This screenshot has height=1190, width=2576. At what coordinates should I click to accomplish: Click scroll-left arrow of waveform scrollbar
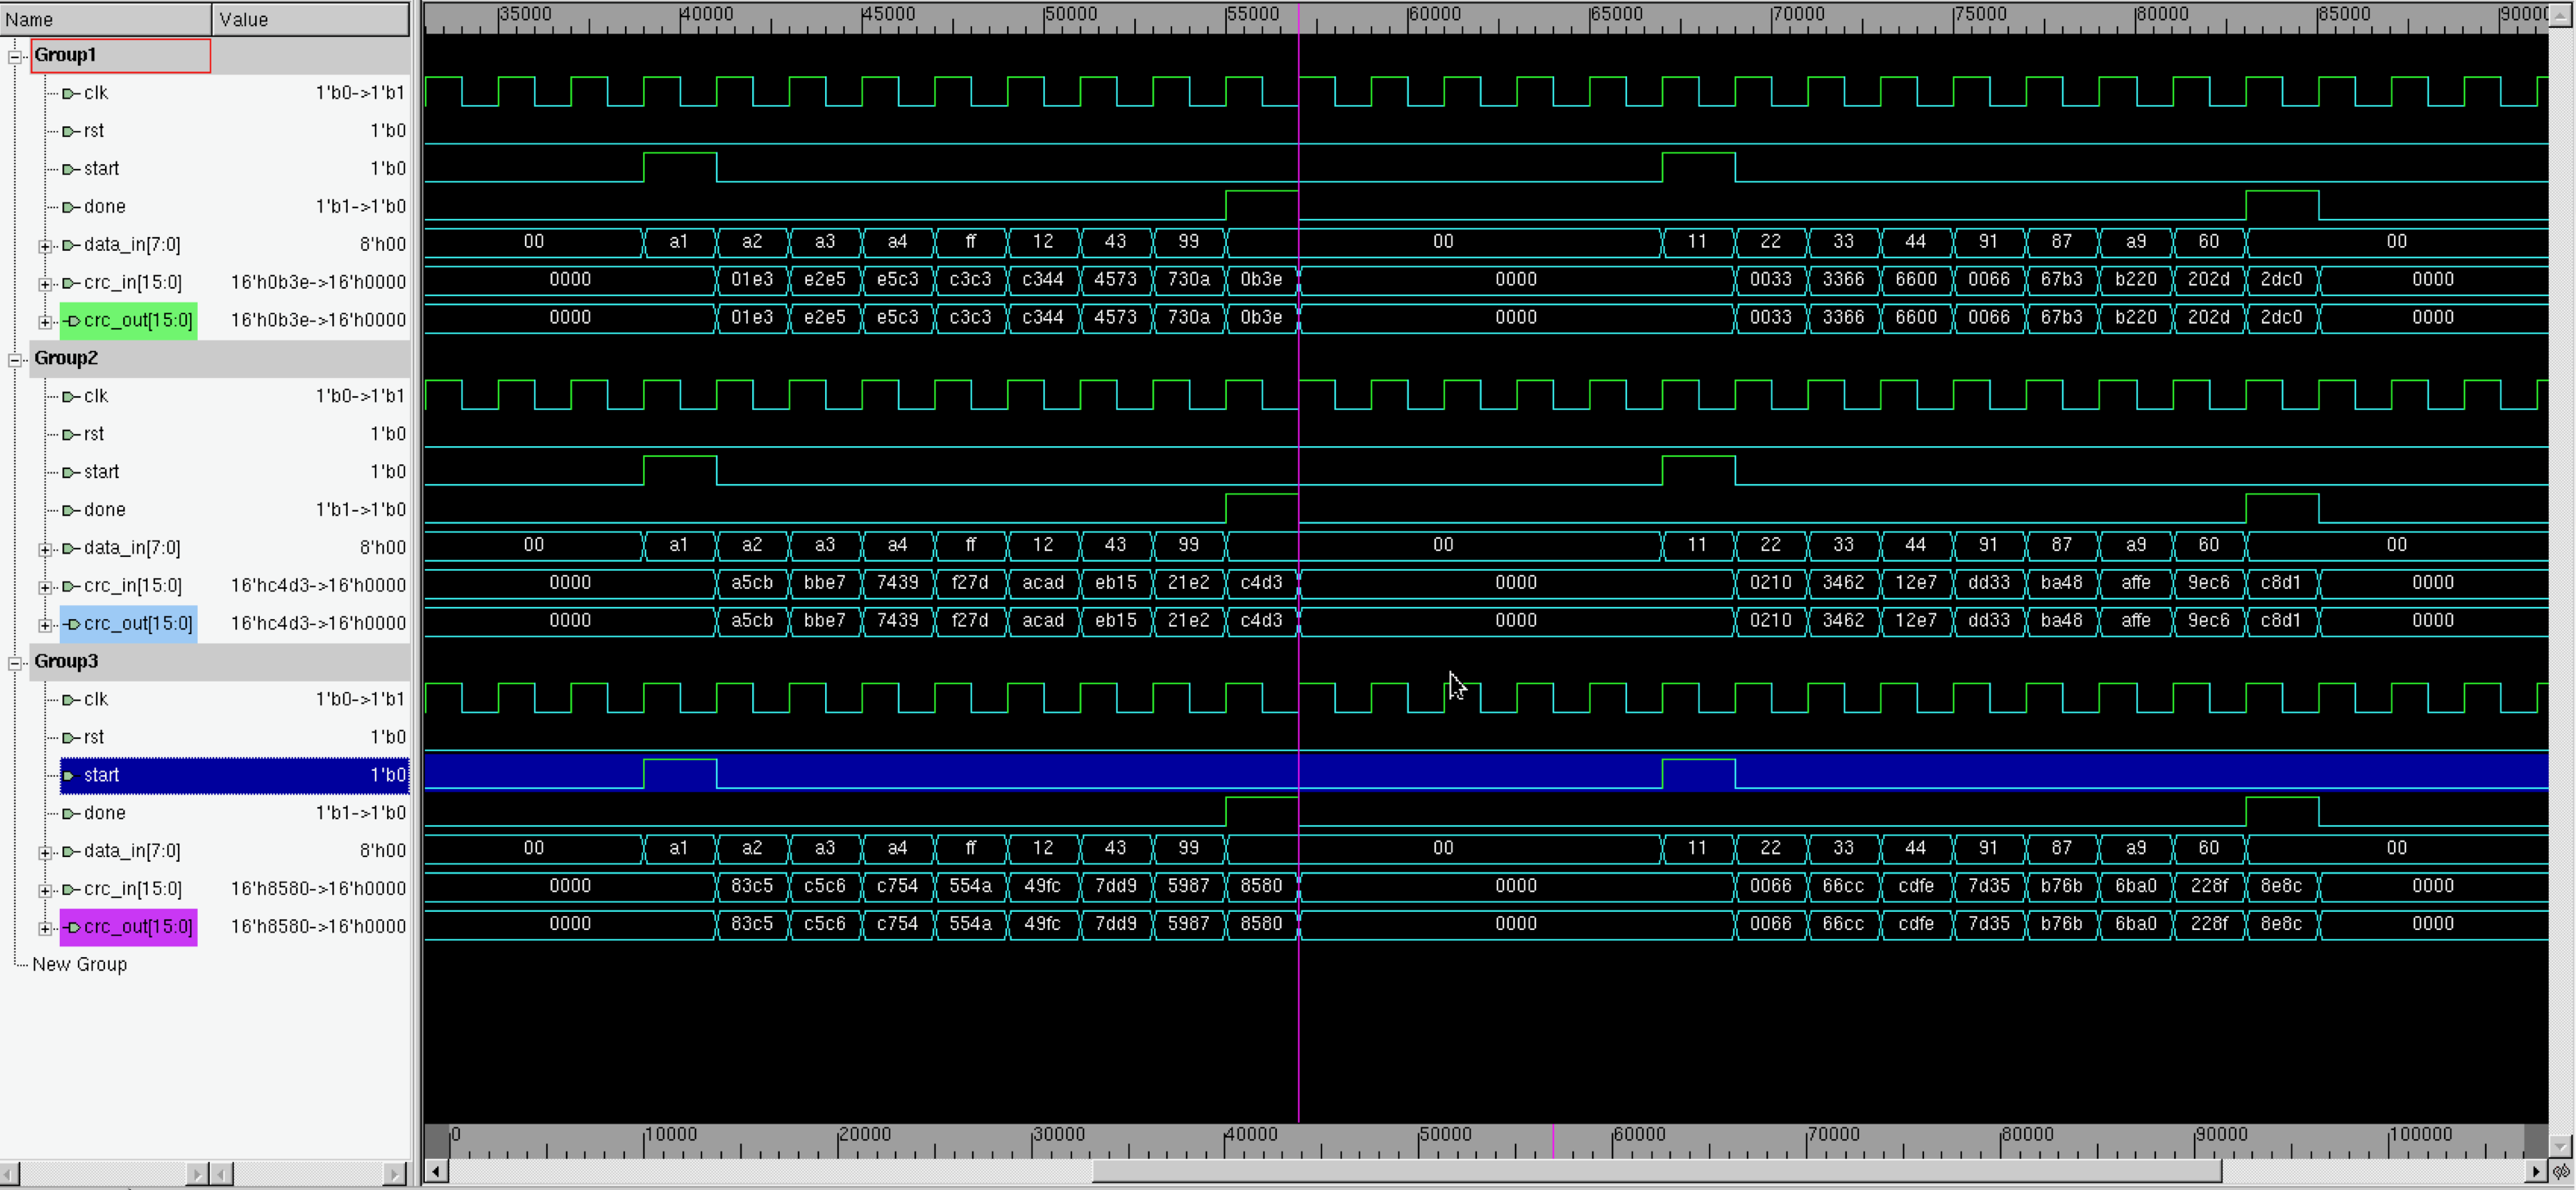click(436, 1171)
